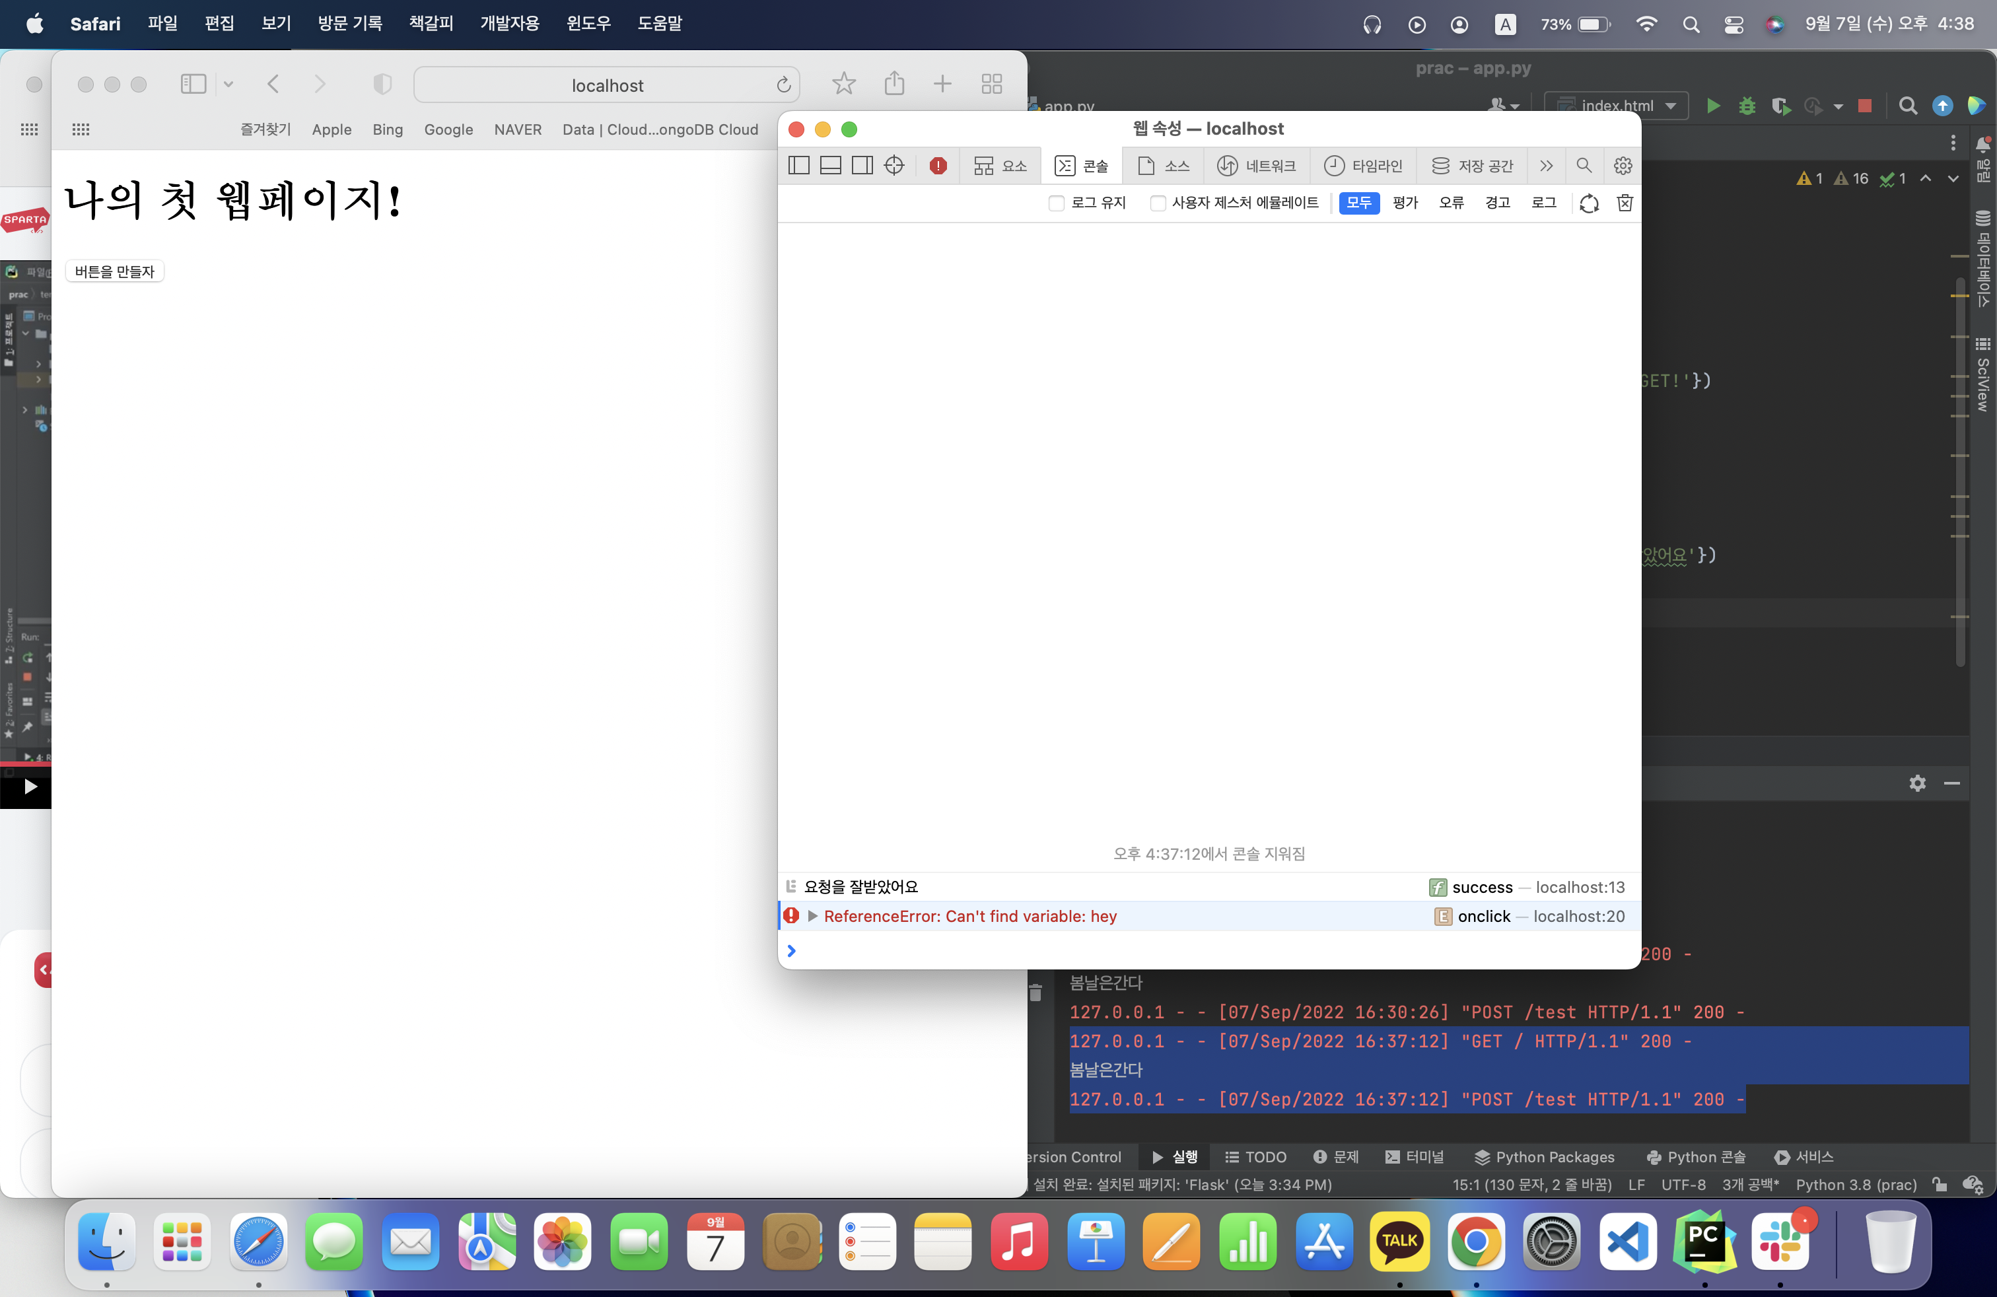Bookmark page with the star icon
This screenshot has height=1297, width=1997.
(x=844, y=84)
